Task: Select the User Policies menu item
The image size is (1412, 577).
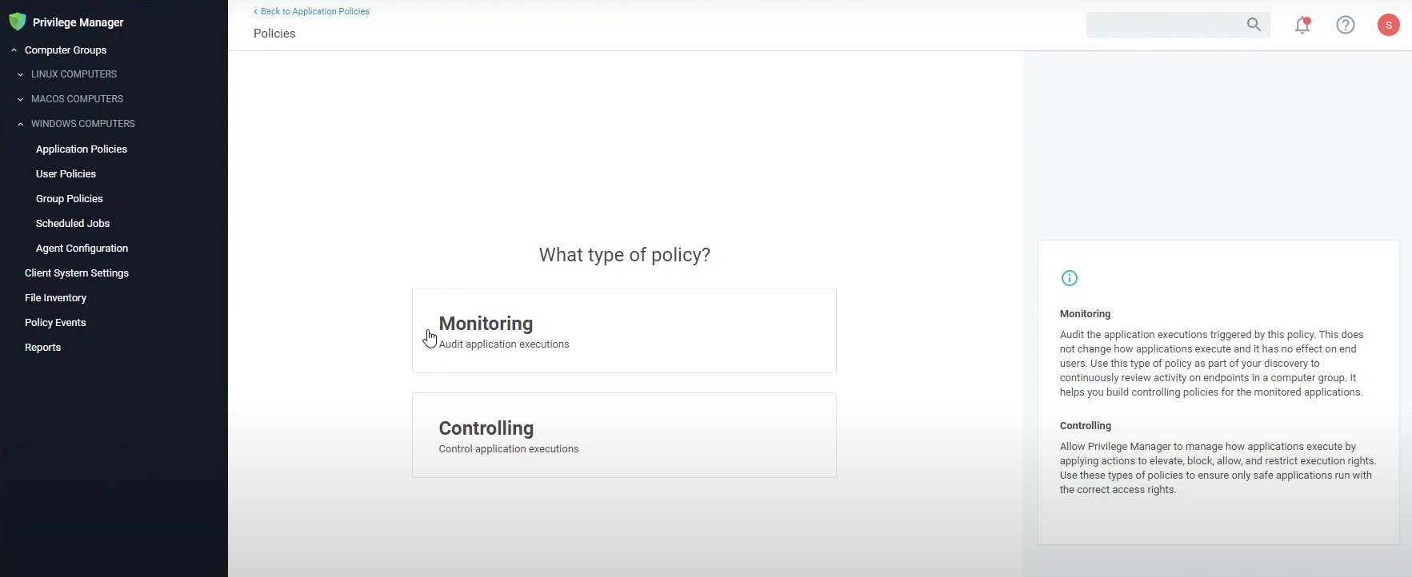Action: point(66,173)
